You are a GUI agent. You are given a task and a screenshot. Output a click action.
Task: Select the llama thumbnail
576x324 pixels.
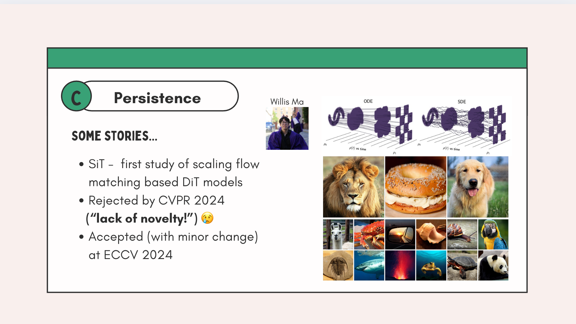click(x=338, y=234)
